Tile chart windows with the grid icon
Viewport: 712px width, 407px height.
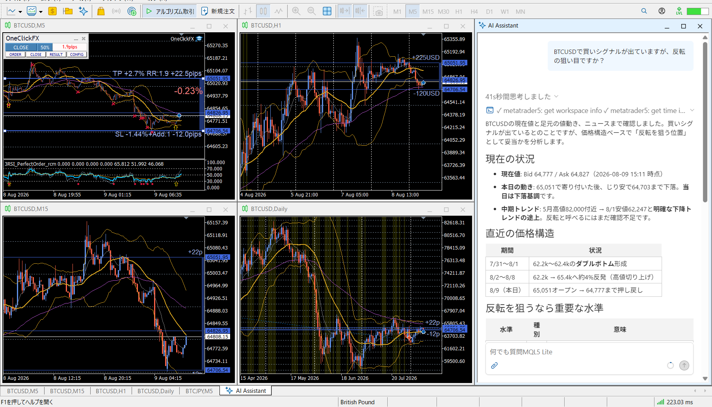click(327, 11)
